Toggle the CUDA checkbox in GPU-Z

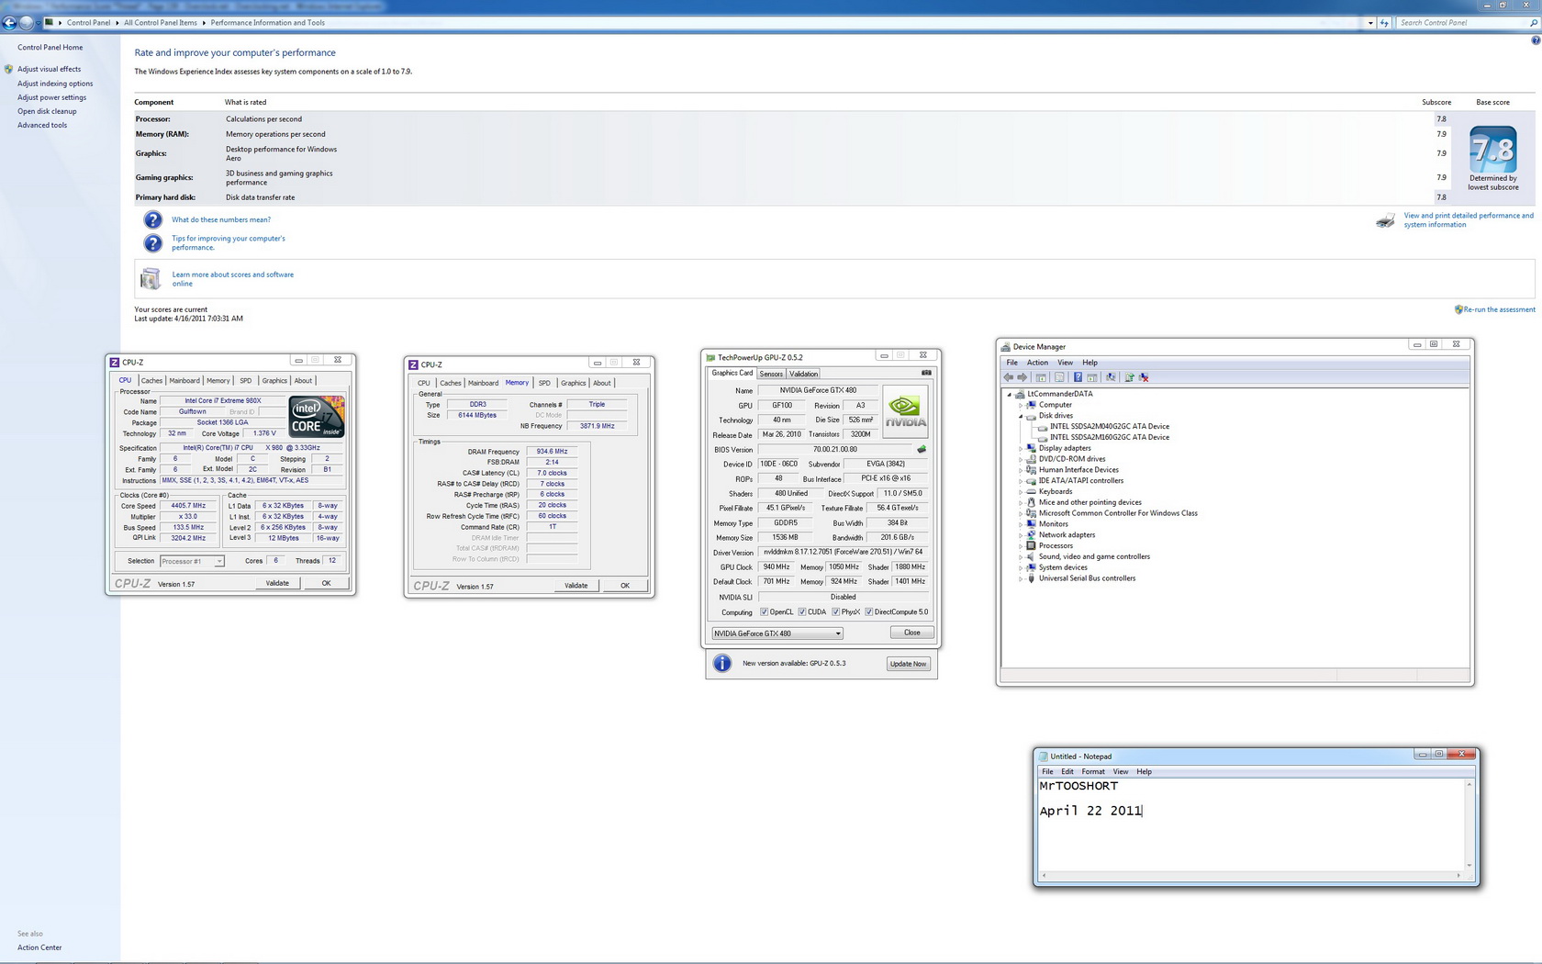pos(802,612)
